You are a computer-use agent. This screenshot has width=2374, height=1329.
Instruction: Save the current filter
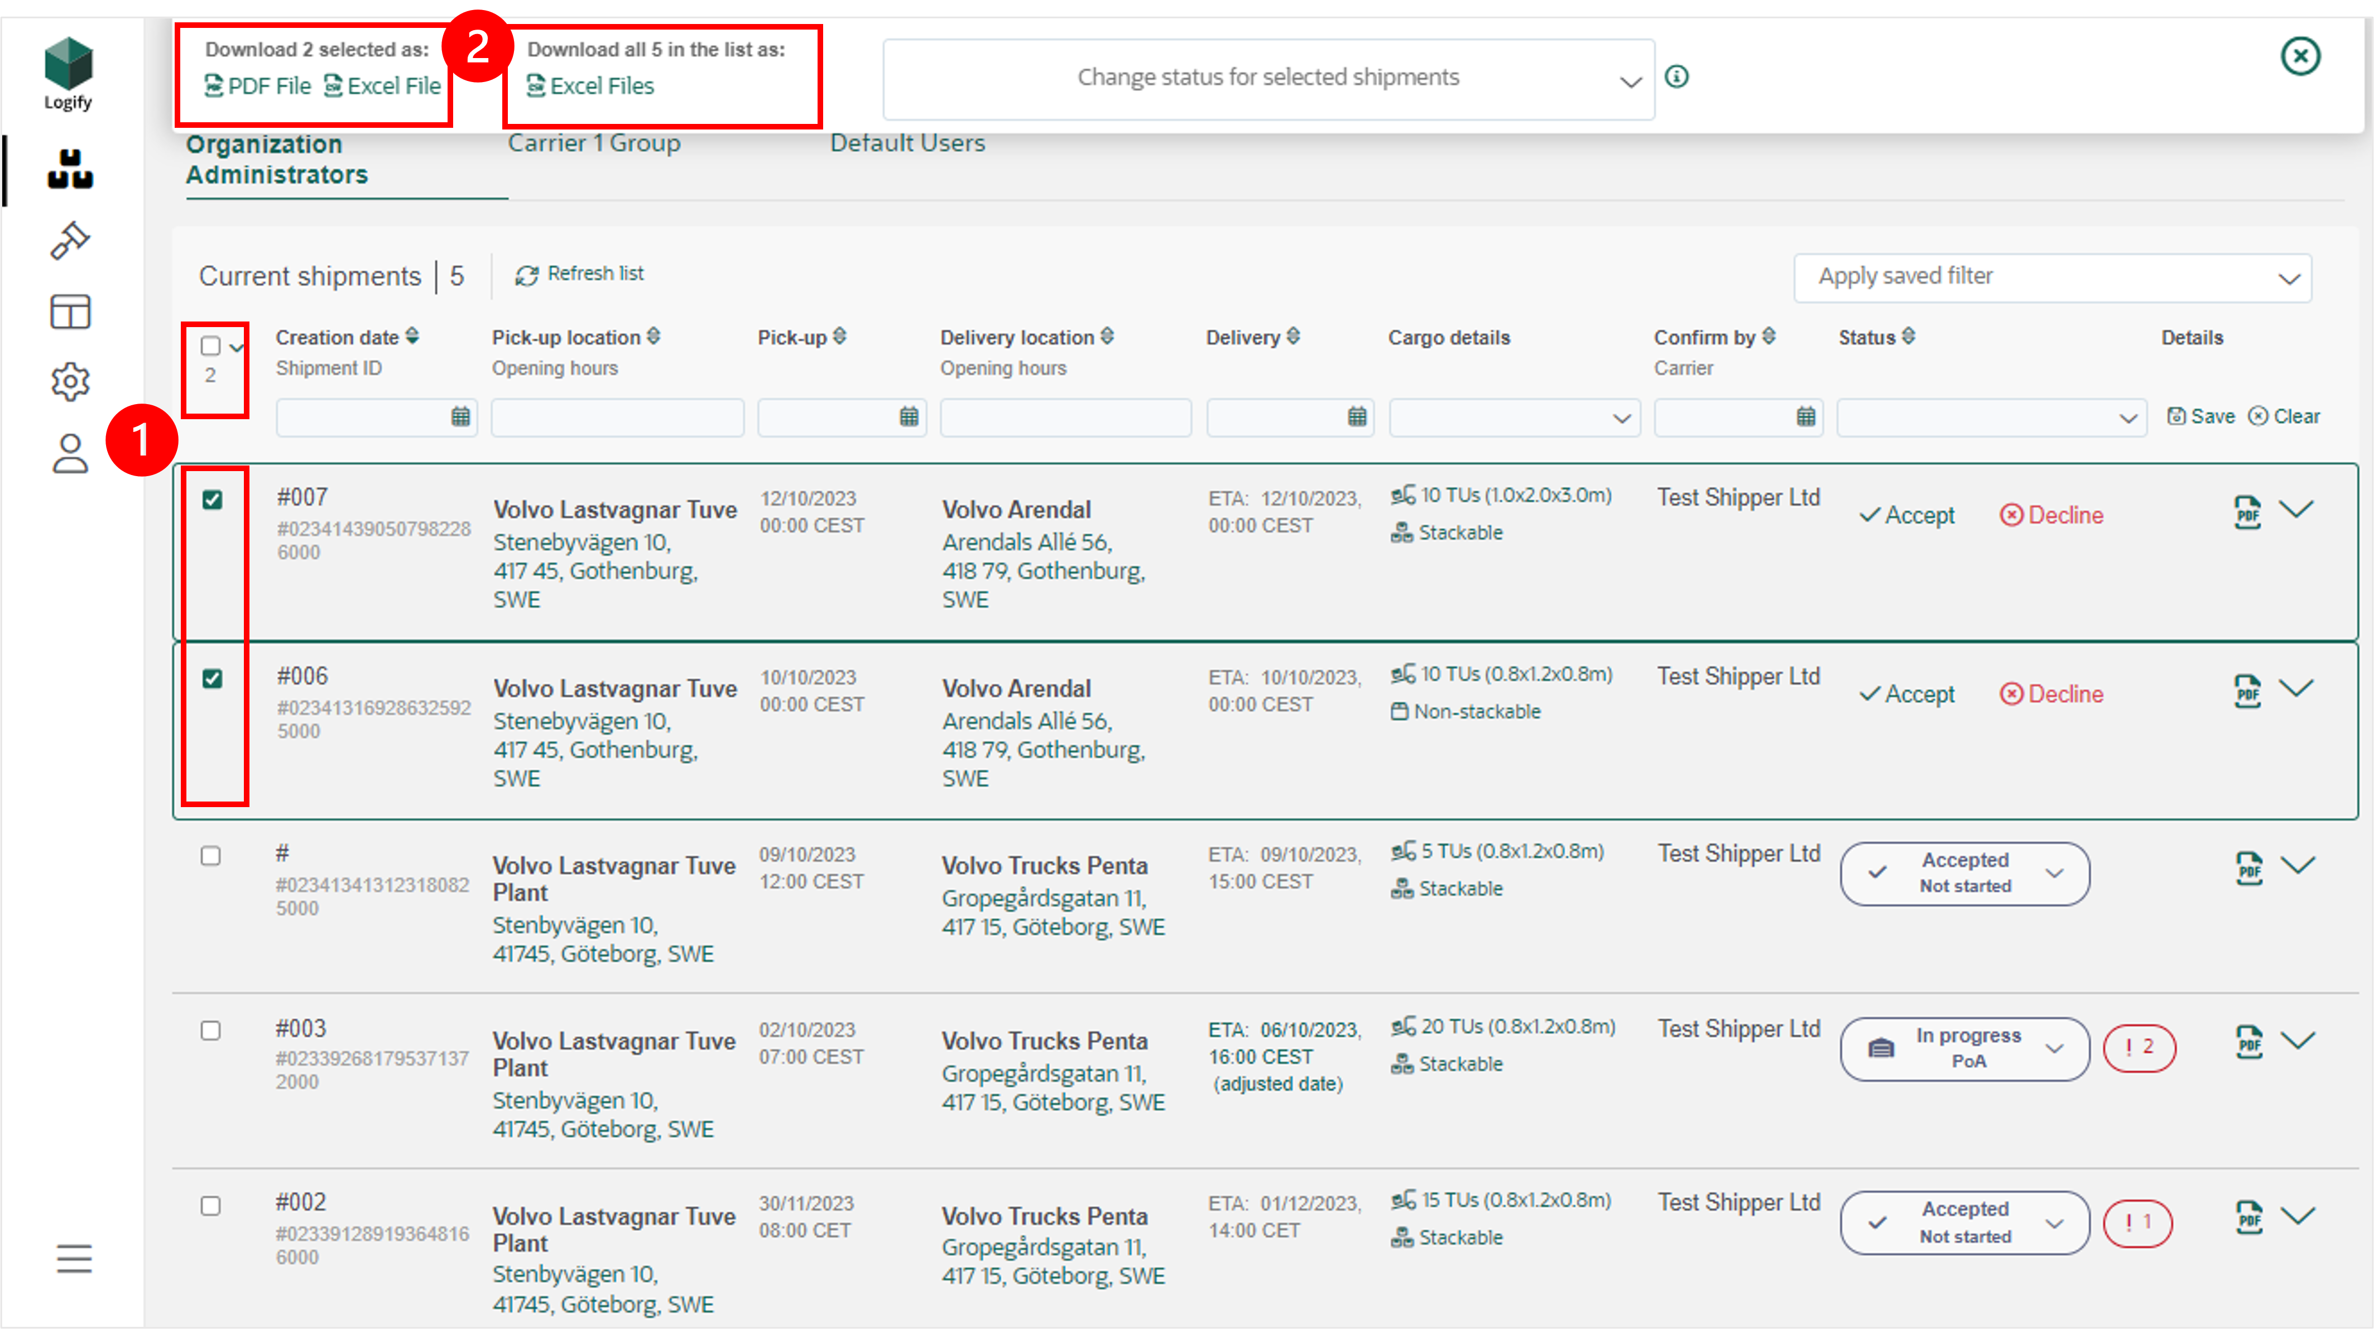pyautogui.click(x=2201, y=416)
